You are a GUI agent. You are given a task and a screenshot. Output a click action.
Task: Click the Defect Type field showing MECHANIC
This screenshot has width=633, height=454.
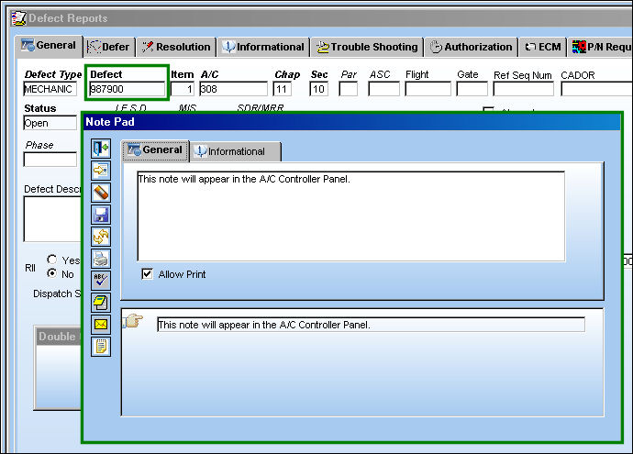coord(50,89)
